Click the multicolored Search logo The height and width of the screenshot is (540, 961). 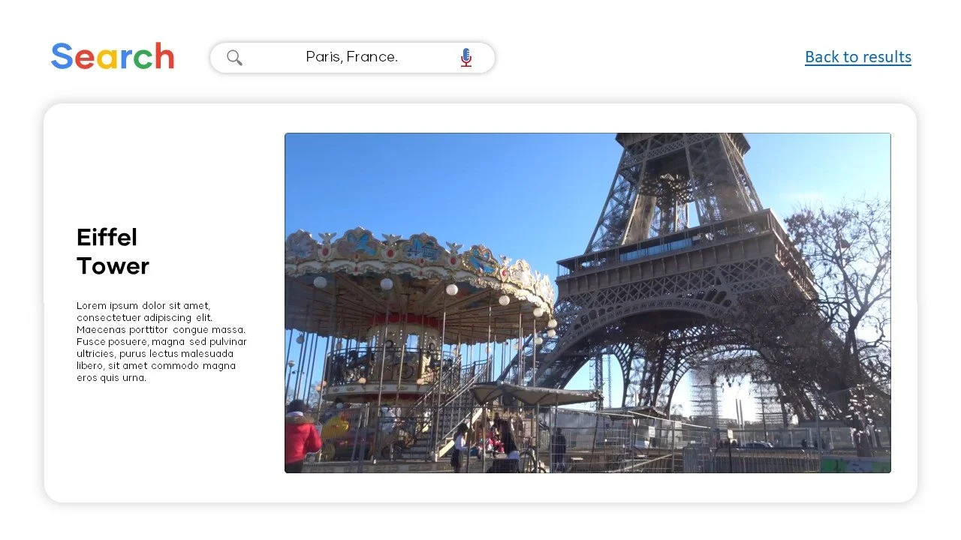[112, 56]
